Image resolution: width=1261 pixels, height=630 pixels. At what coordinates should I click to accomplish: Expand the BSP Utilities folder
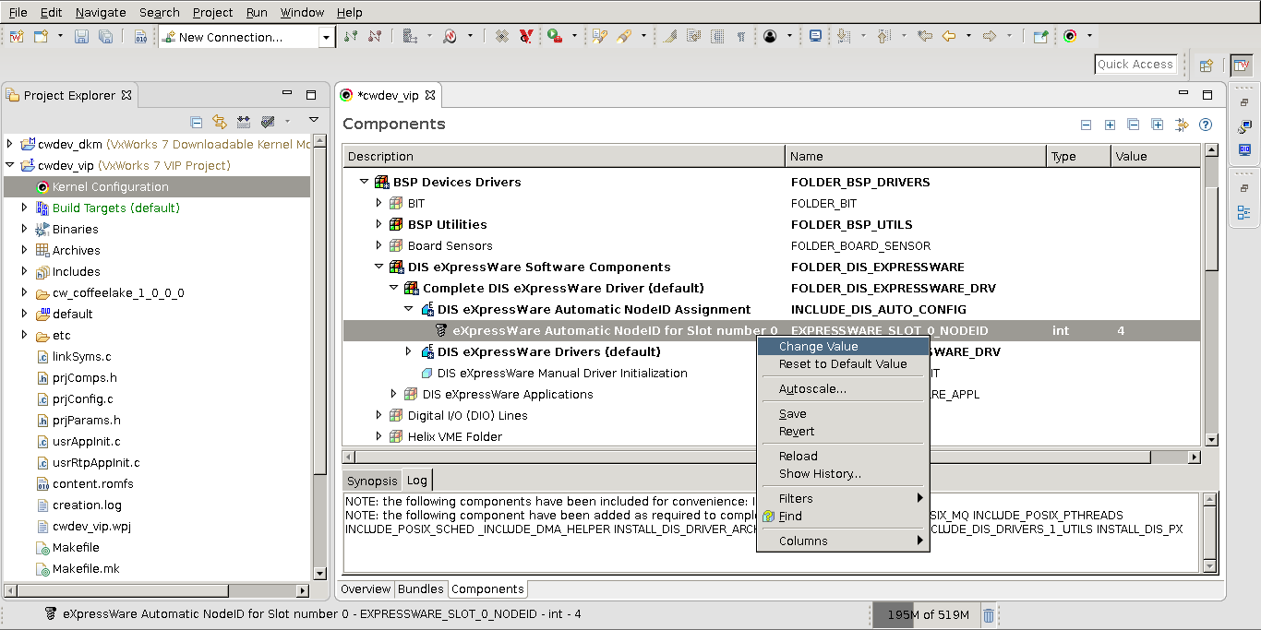pos(379,224)
